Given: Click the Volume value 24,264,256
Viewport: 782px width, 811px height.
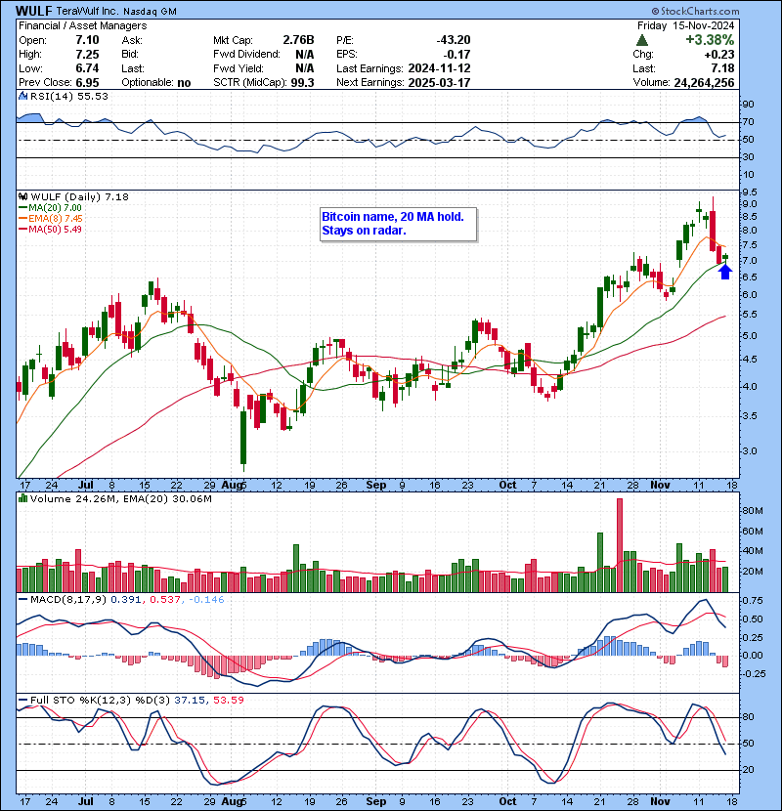Looking at the screenshot, I should 704,83.
